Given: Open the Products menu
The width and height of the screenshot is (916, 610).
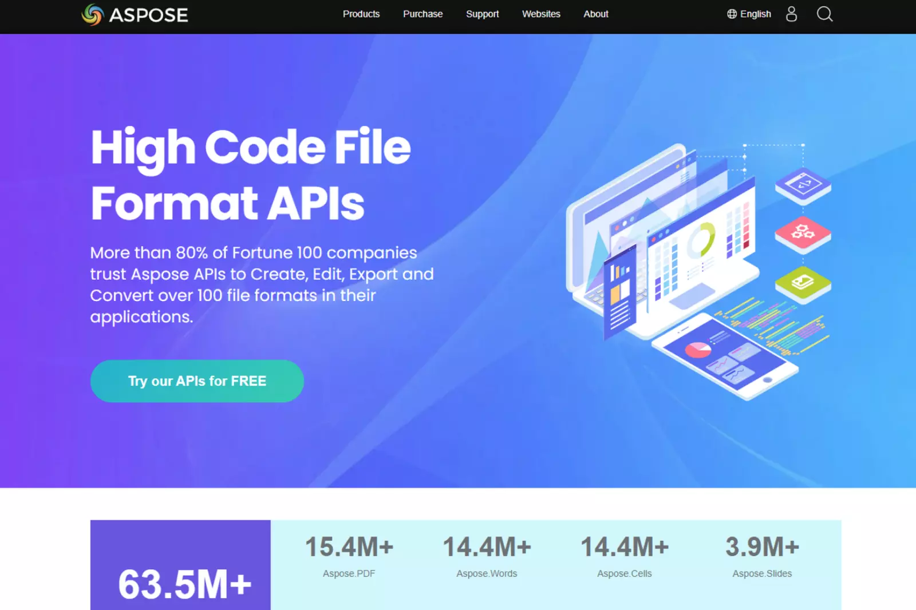Looking at the screenshot, I should click(361, 14).
